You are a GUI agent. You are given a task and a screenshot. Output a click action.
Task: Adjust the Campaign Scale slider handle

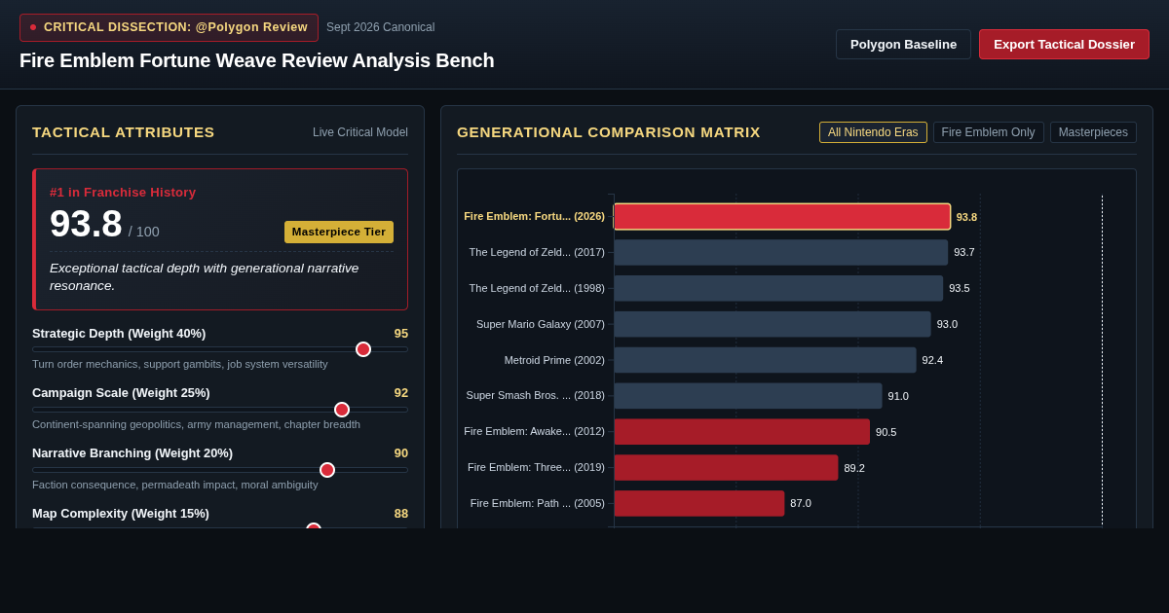[342, 410]
